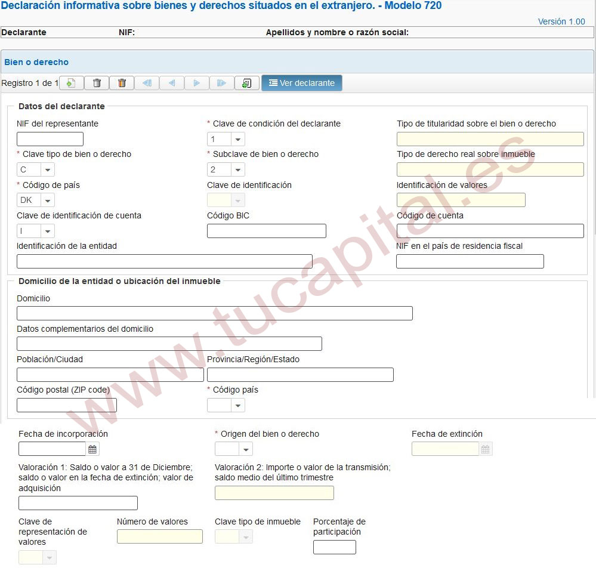This screenshot has height=577, width=596.
Task: Open Clave de identificación de cuenta dropdown
Action: pyautogui.click(x=47, y=231)
